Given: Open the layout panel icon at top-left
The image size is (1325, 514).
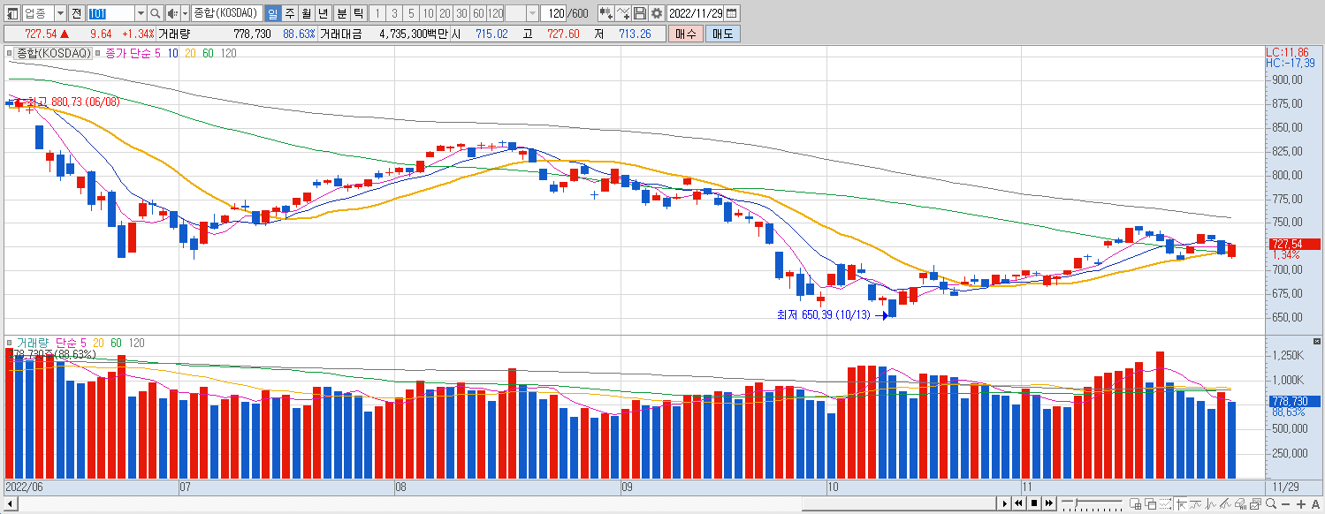Looking at the screenshot, I should click(11, 13).
